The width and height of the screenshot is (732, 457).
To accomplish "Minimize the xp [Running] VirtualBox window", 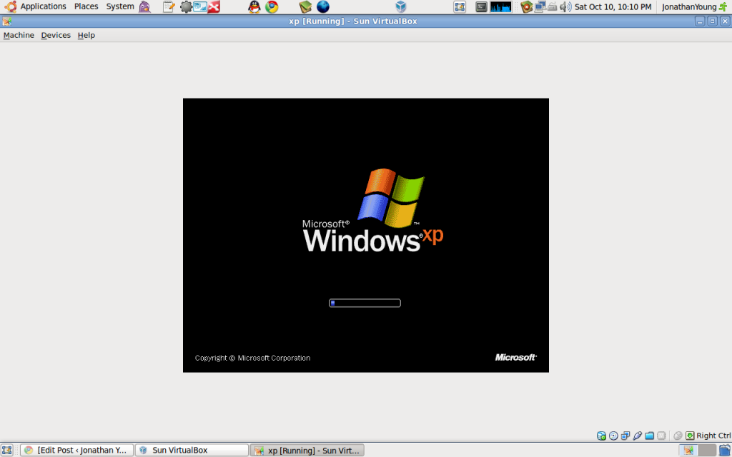I will pos(699,21).
